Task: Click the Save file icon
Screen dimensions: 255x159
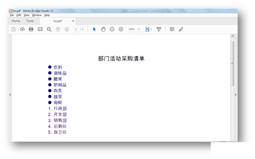Action: [x=14, y=29]
